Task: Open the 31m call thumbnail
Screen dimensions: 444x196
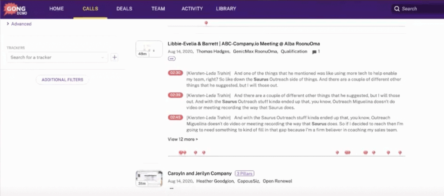Action: [x=149, y=179]
